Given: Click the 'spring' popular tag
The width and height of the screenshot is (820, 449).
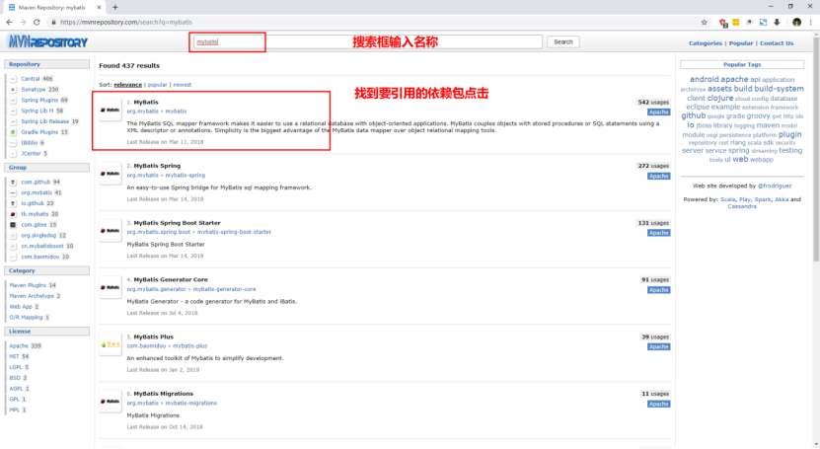Looking at the screenshot, I should pos(739,151).
